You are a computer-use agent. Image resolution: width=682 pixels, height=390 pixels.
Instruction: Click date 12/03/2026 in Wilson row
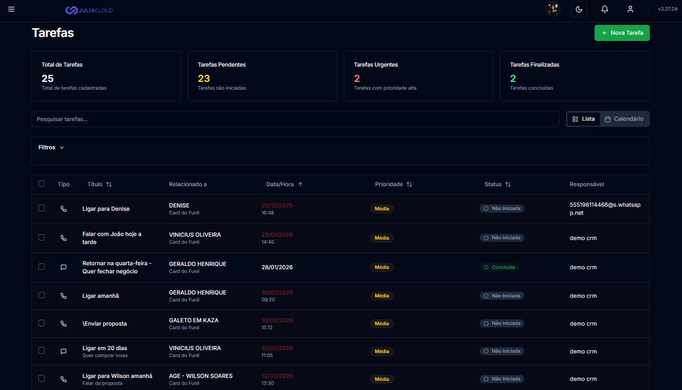pos(277,376)
